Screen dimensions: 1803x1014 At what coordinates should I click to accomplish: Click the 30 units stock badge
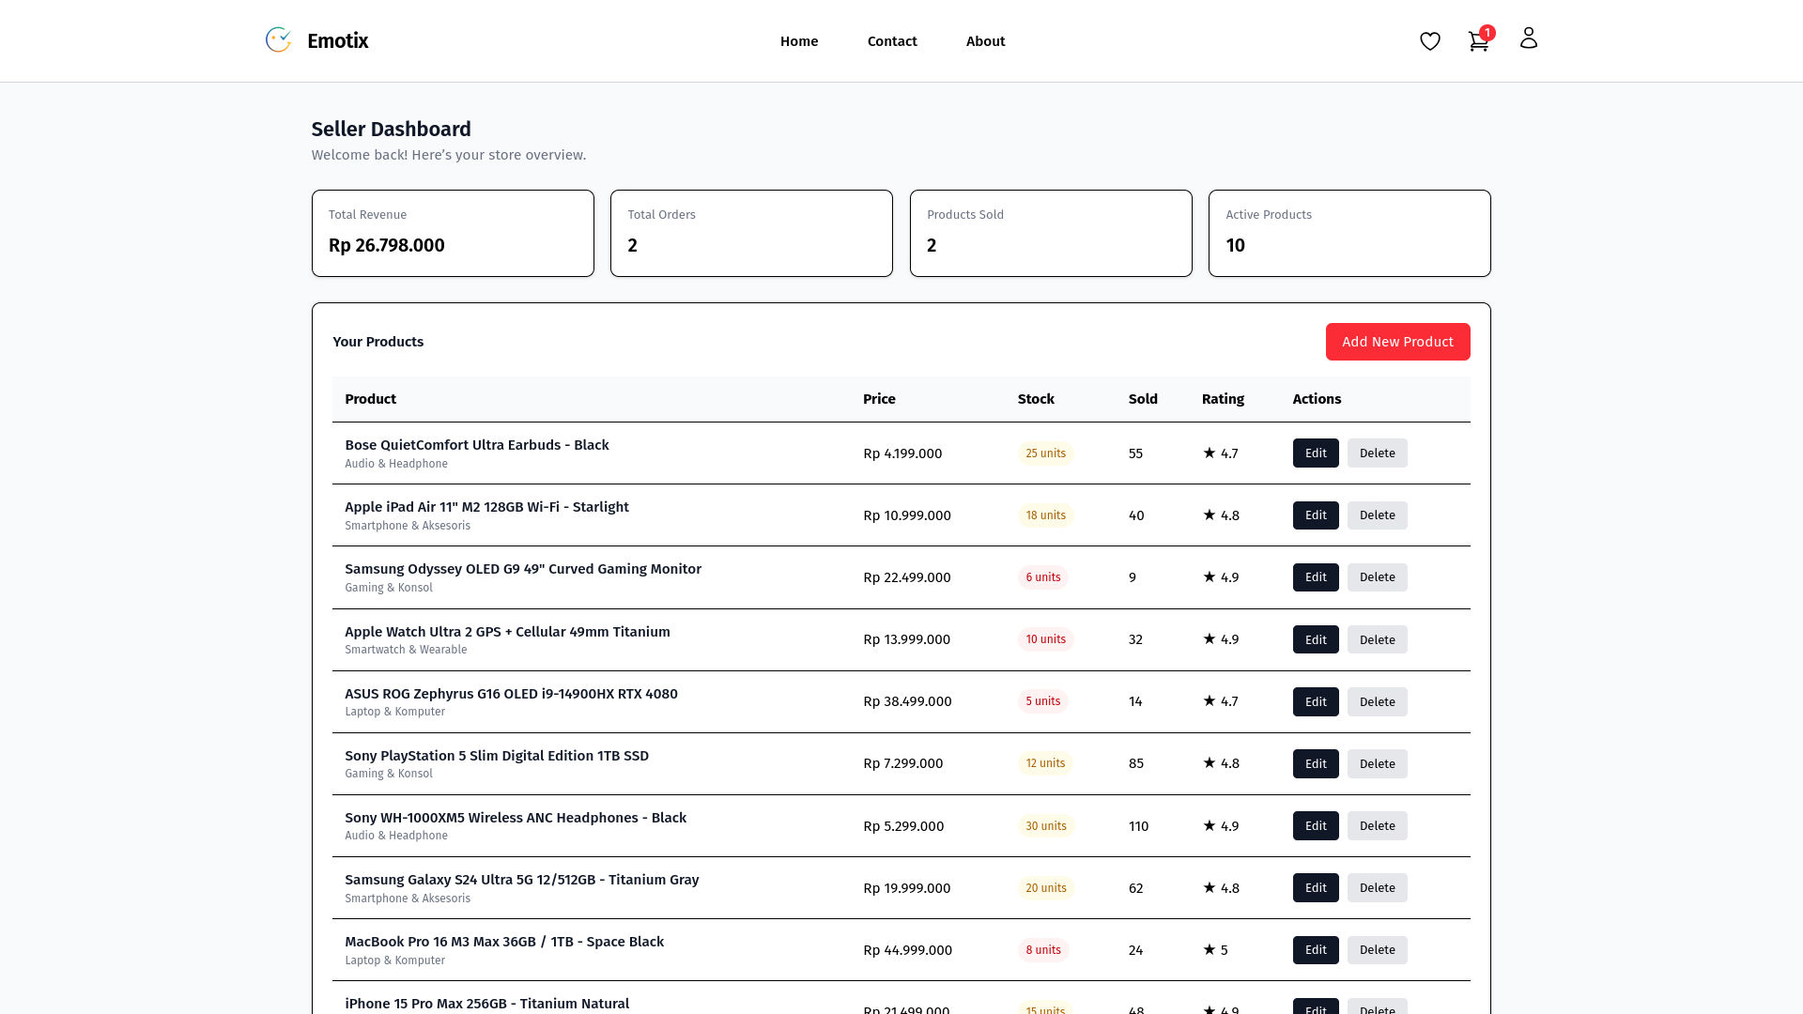click(1046, 826)
